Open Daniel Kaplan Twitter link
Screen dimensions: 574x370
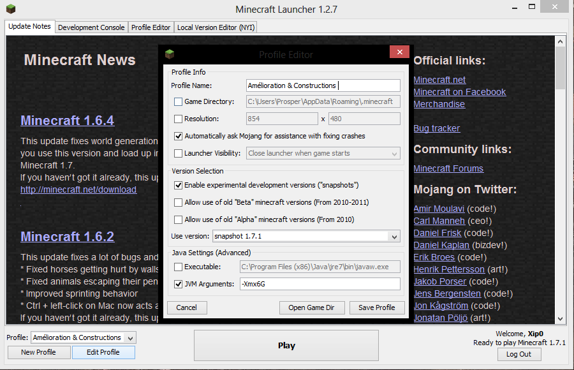tap(441, 245)
